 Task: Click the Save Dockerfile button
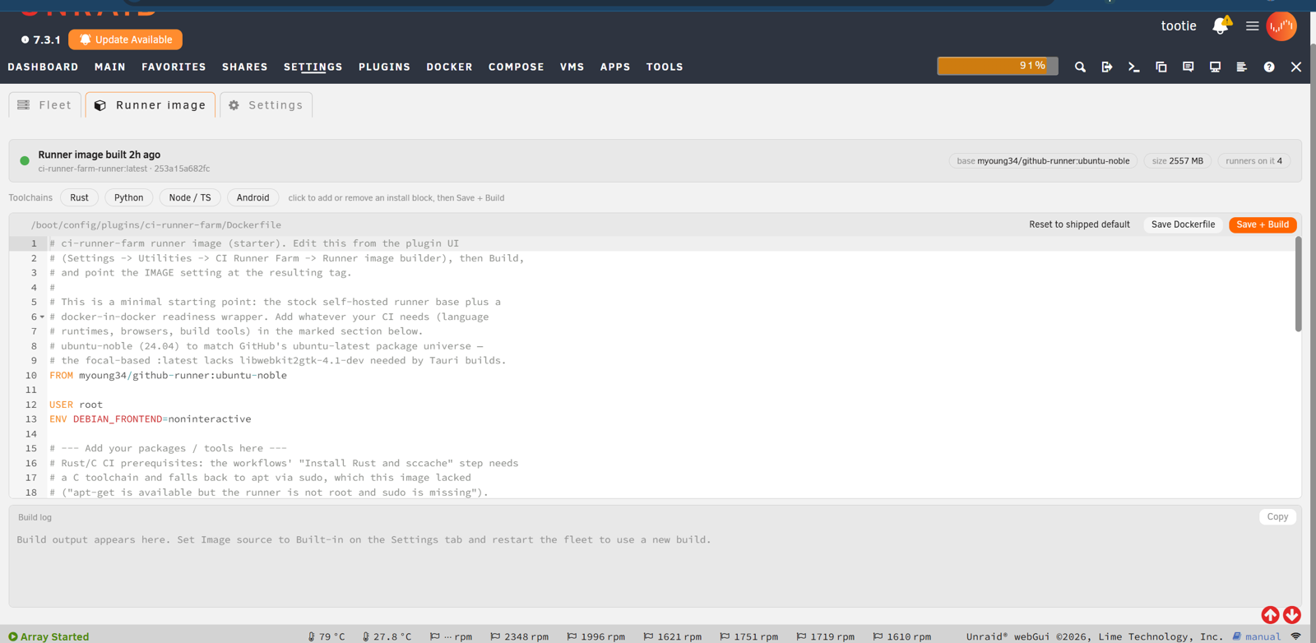click(1183, 224)
